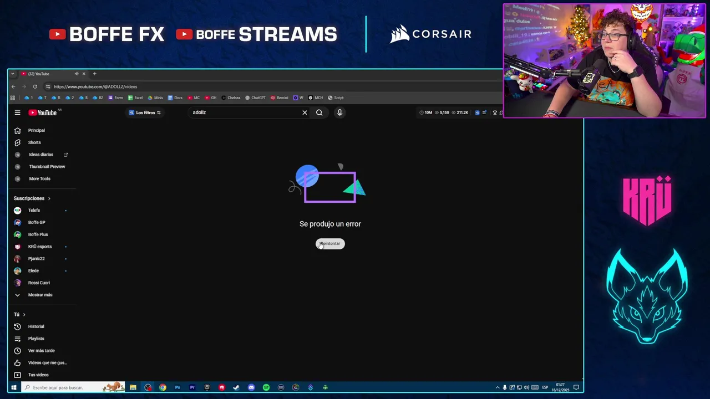Screen dimensions: 710x399
Task: Open Los filtros filter control
Action: pyautogui.click(x=145, y=112)
